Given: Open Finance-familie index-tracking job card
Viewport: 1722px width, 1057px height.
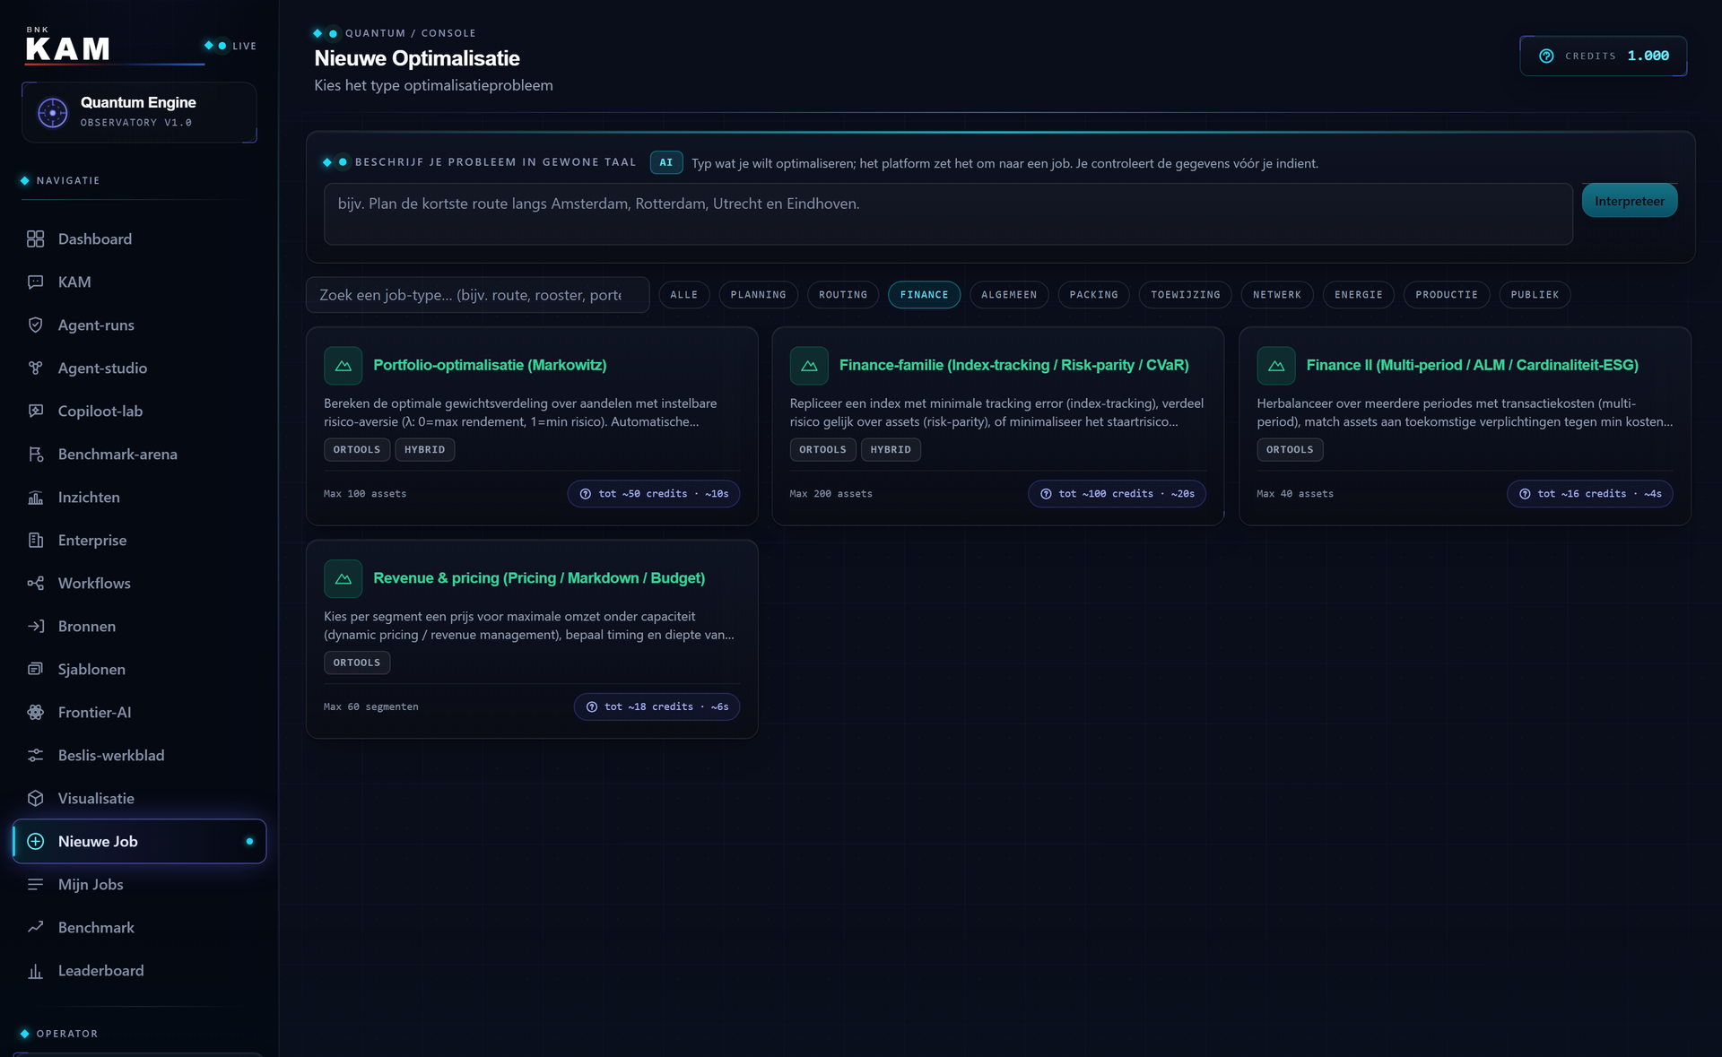Looking at the screenshot, I should click(x=997, y=426).
